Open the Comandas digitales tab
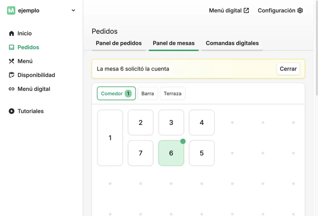The height and width of the screenshot is (216, 318). pos(232,43)
